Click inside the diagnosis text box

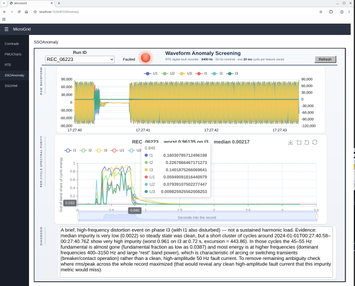(x=196, y=252)
